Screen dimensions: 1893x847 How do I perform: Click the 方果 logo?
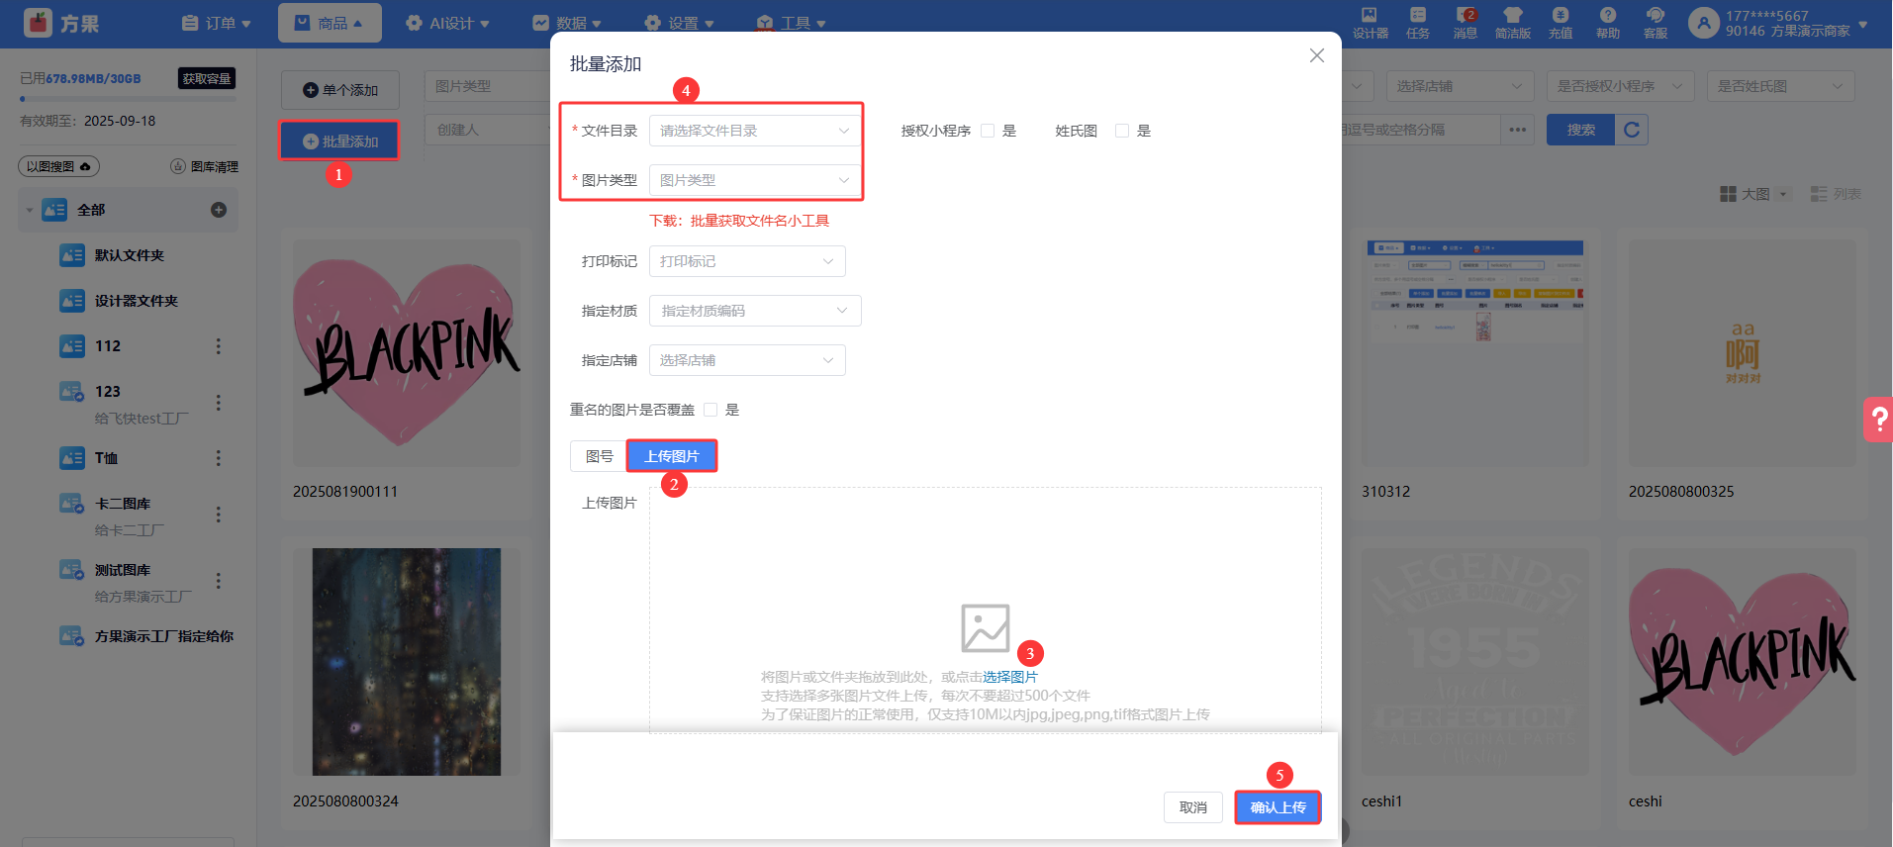61,23
